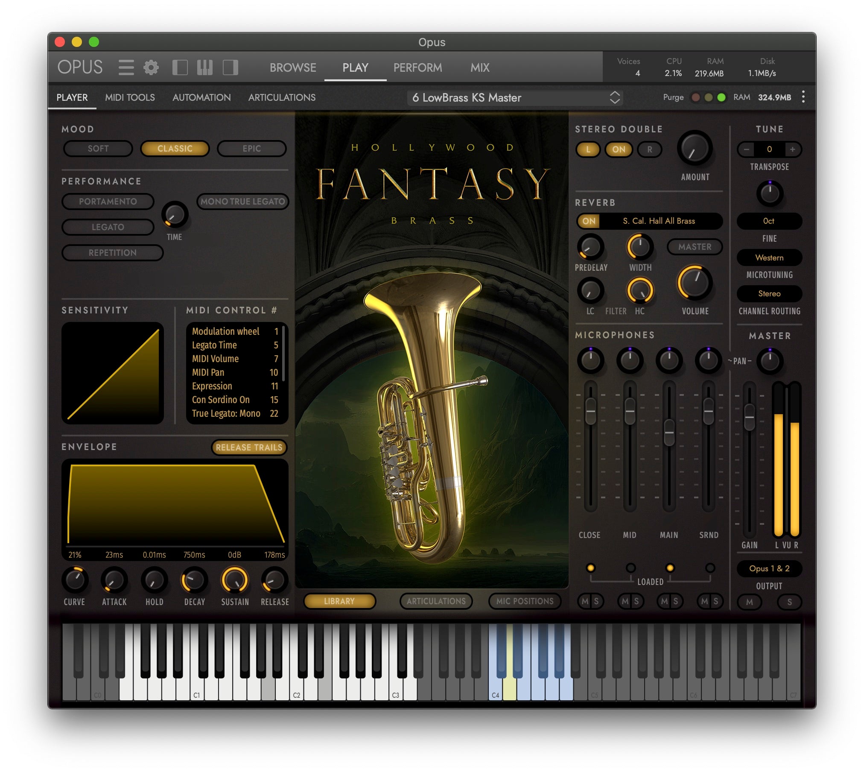Screen dimensions: 864x772
Task: Open the S. Cal. Hall All Brass reverb preset
Action: click(660, 221)
